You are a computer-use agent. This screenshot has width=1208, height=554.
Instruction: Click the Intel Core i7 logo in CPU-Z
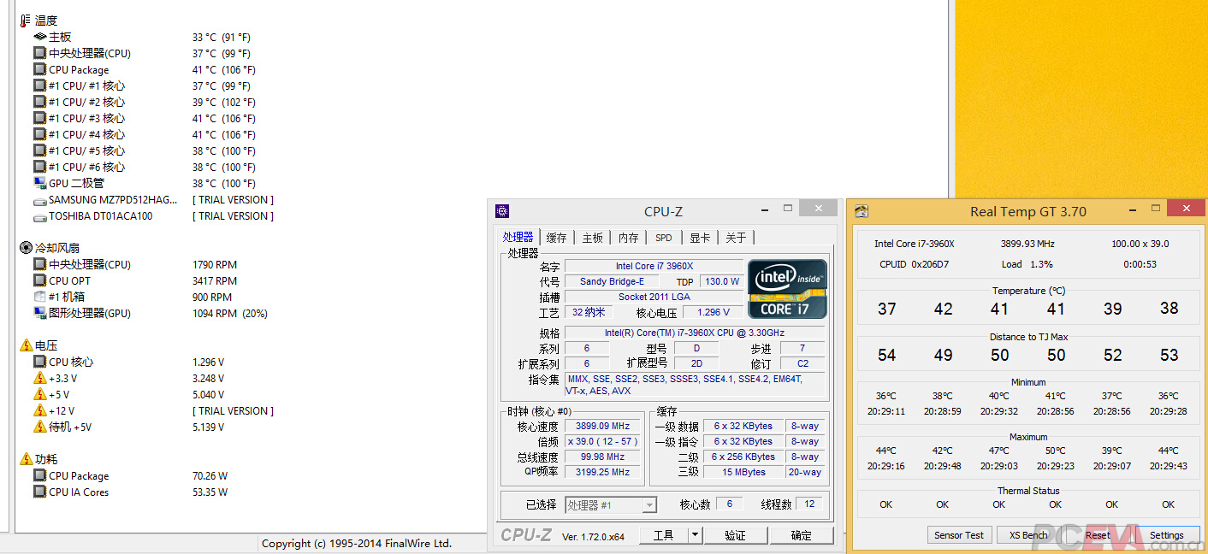[x=786, y=289]
